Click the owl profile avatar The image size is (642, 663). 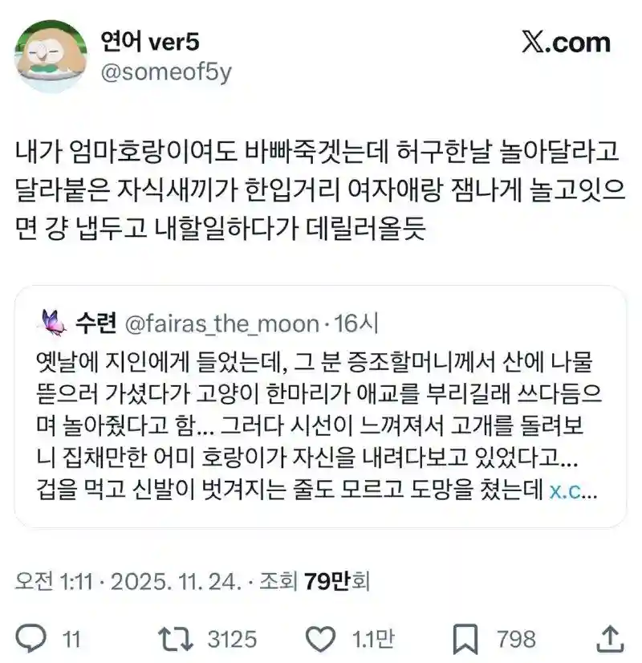51,55
